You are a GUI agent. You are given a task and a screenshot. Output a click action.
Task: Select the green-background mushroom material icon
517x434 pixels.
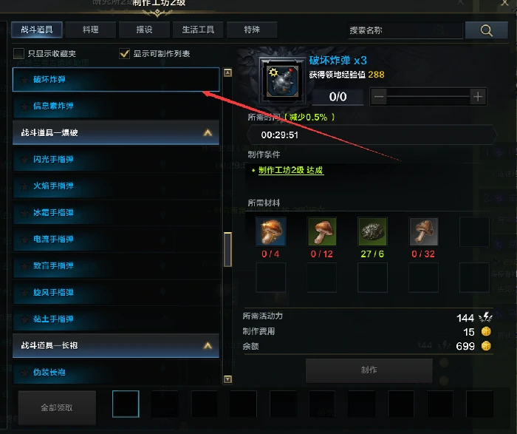click(322, 231)
